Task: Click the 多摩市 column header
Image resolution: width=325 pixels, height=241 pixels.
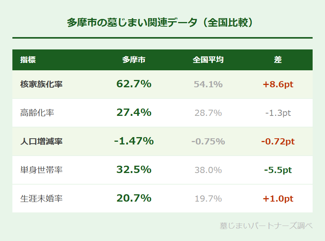Action: (x=133, y=60)
